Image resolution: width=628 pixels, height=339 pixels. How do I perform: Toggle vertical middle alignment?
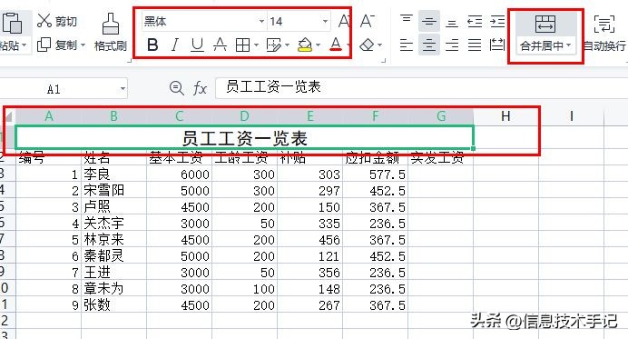(x=429, y=21)
